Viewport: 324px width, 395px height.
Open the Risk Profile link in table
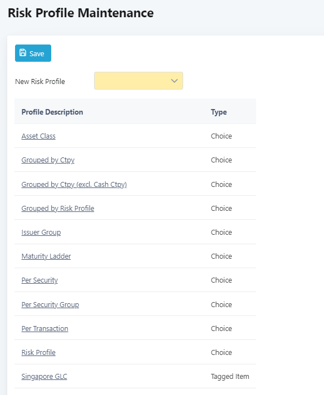[x=38, y=352]
